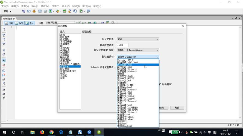Viewport: 243px width, 136px height.
Task: Expand the Images icon dropdown arrow
Action: (54, 11)
